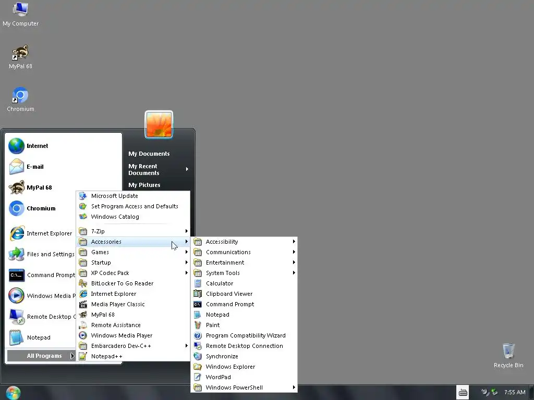This screenshot has height=400, width=534.
Task: Launch Notepad++
Action: coord(133,356)
